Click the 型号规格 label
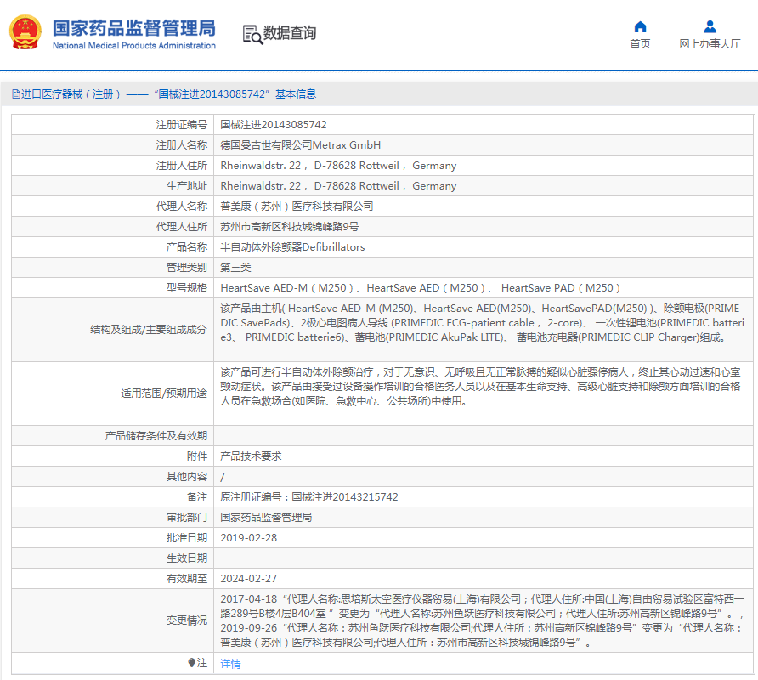 pos(187,288)
